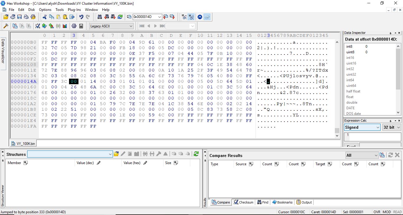Toggle READ read-only indicator in status bar
This screenshot has width=403, height=215.
(397, 212)
